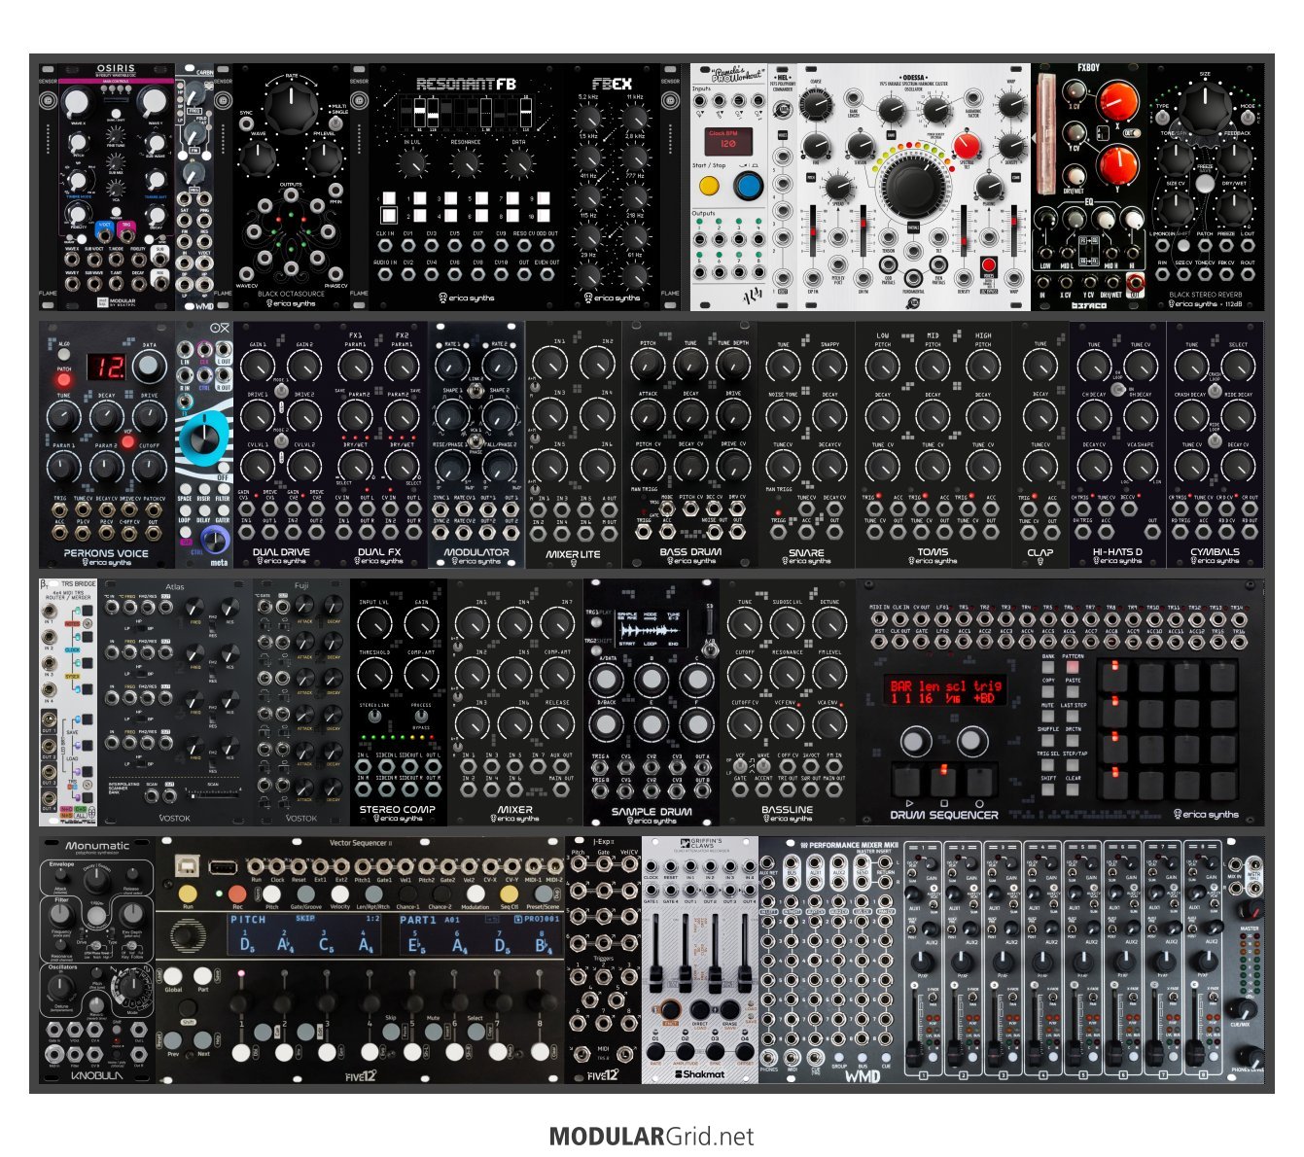The height and width of the screenshot is (1157, 1304).
Task: Click the red 12 display on Perkons Voice
Action: (107, 368)
